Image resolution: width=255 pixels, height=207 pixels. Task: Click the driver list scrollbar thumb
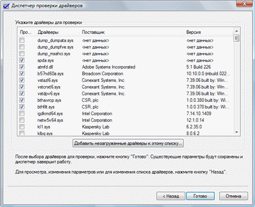pyautogui.click(x=237, y=38)
